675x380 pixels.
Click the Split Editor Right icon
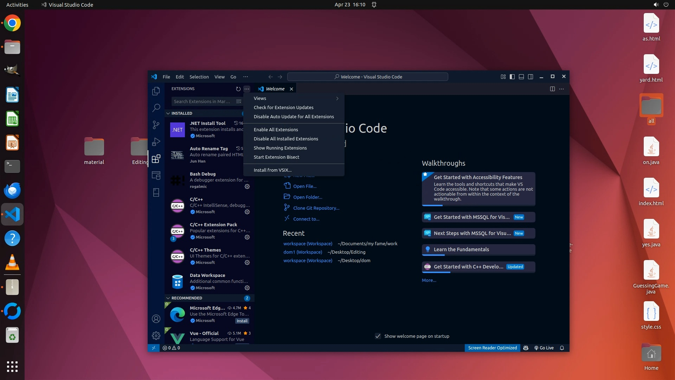click(552, 89)
